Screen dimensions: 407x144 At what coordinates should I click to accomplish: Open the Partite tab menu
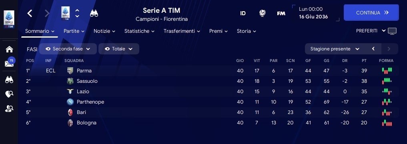tap(74, 31)
